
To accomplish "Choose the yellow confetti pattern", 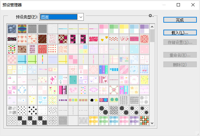I will [145, 80].
